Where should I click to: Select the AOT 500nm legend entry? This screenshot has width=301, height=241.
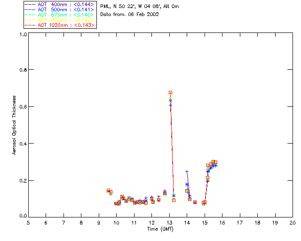[59, 9]
